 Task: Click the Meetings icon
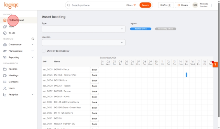5,75
